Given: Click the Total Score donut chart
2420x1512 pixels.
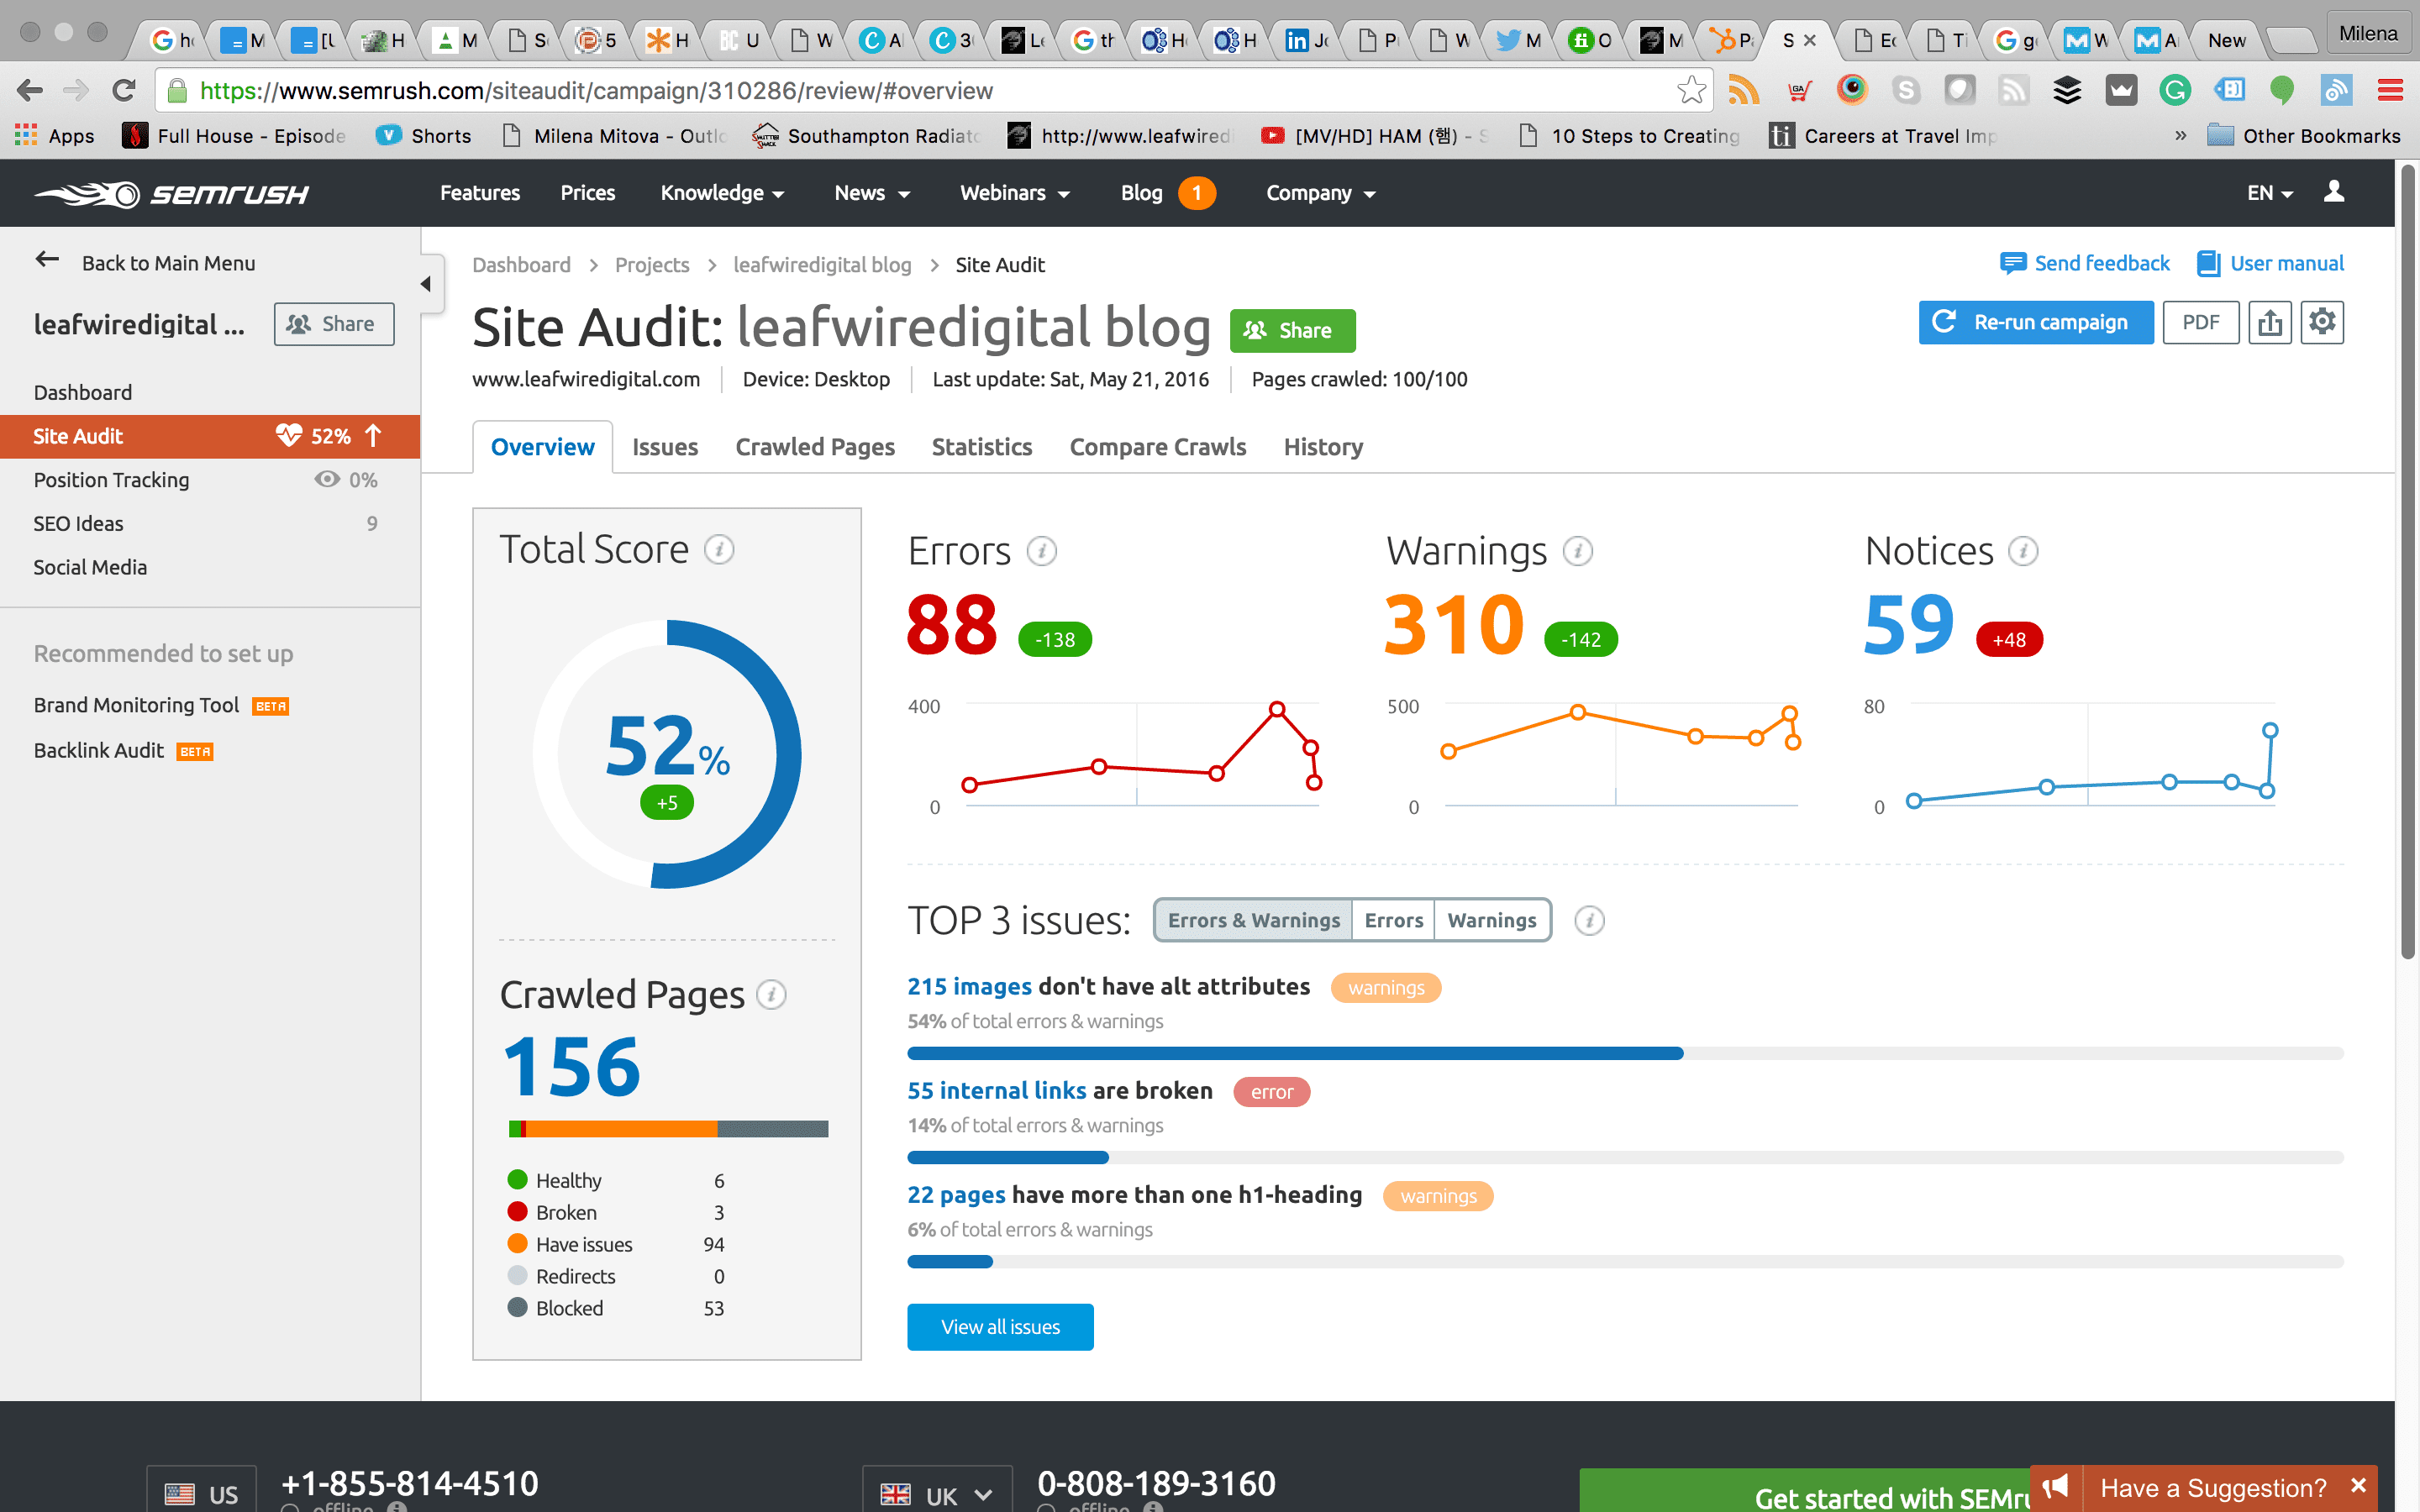Looking at the screenshot, I should 667,754.
